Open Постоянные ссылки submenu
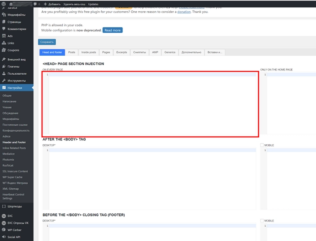316x241 pixels. (15, 125)
